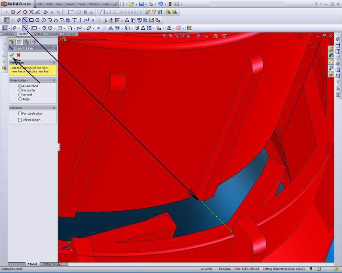The image size is (342, 273).
Task: Open the SolidWorks Resources home icon in the task pane
Action: (331, 49)
